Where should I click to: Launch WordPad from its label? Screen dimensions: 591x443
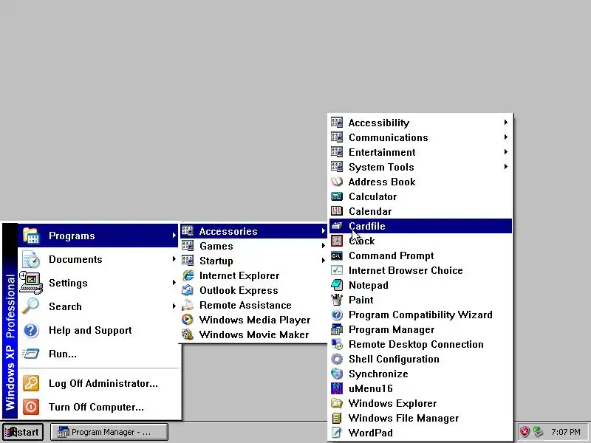tap(371, 433)
